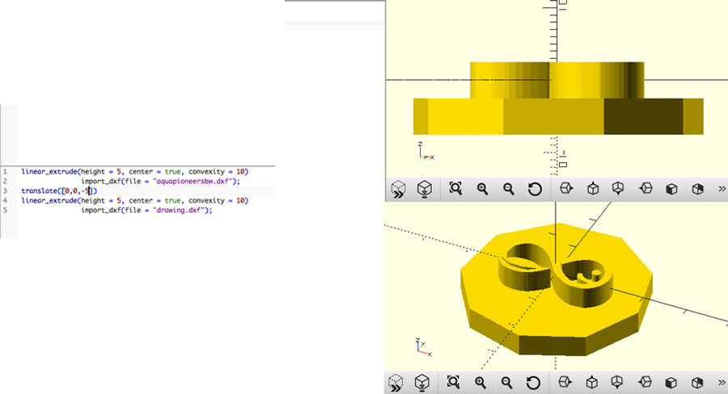Viewport: 728px width, 394px height.
Task: Select Top view cube in lower toolbar
Action: [591, 383]
